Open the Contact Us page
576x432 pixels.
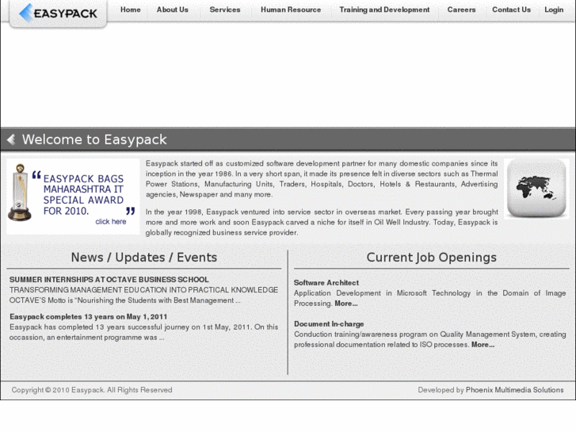(x=511, y=10)
